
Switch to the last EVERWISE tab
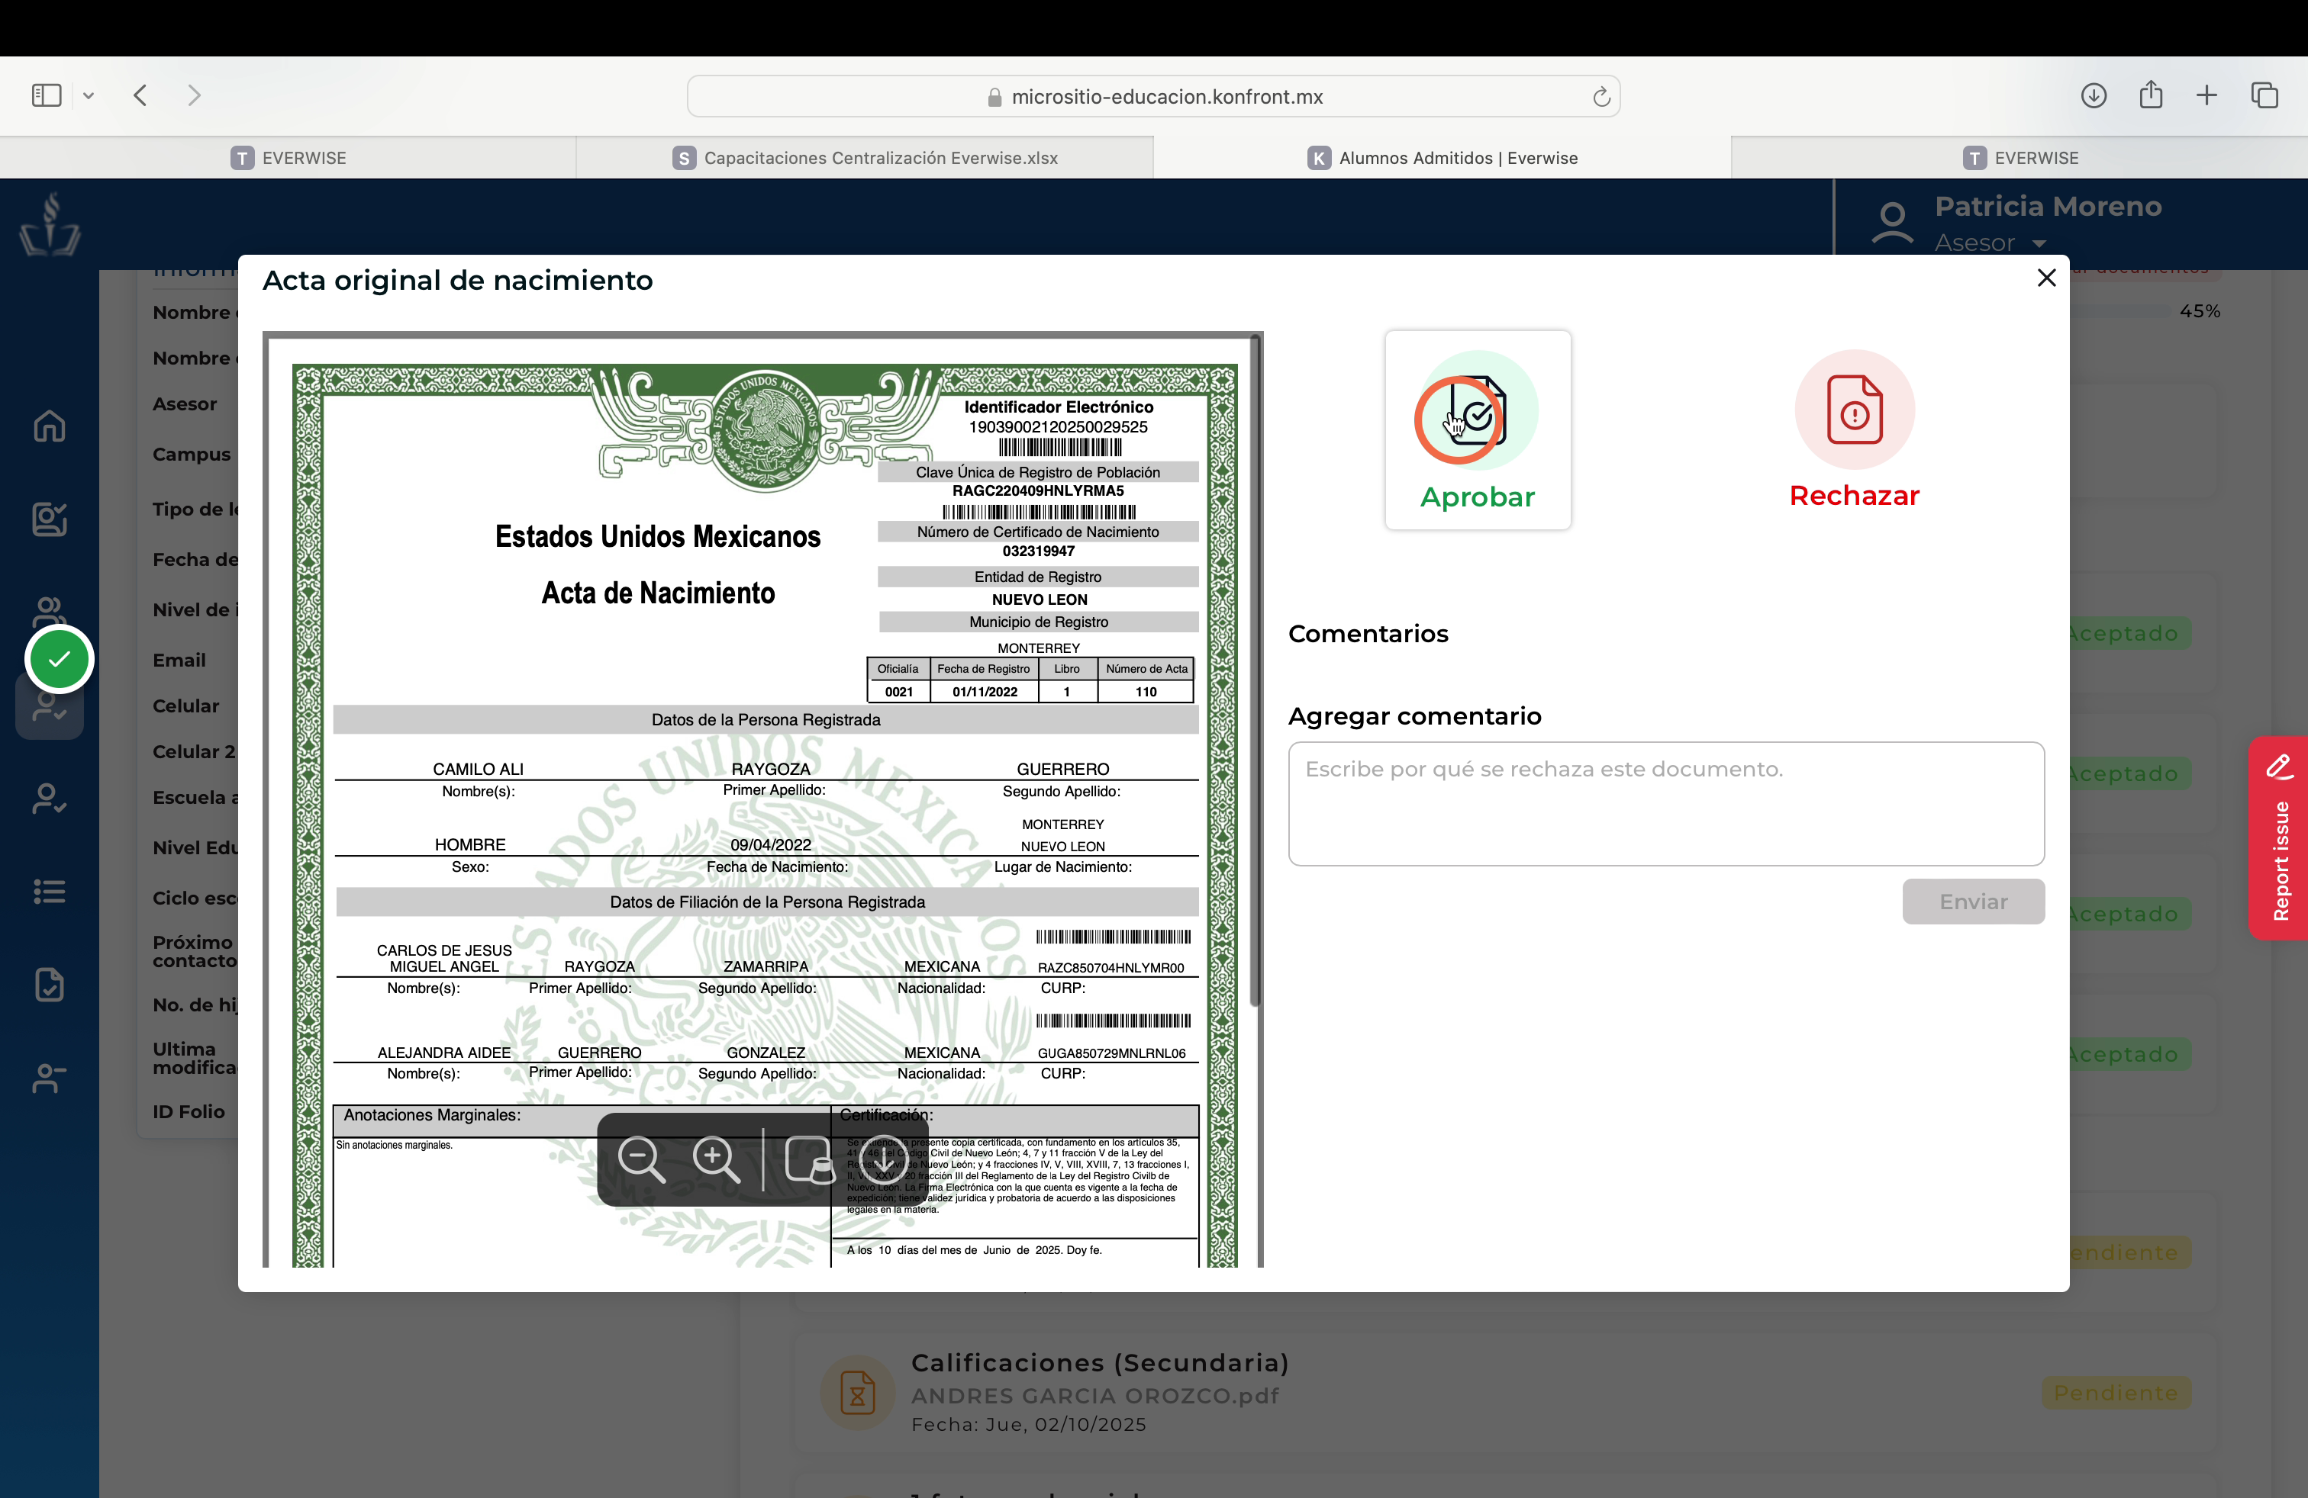coord(2019,158)
